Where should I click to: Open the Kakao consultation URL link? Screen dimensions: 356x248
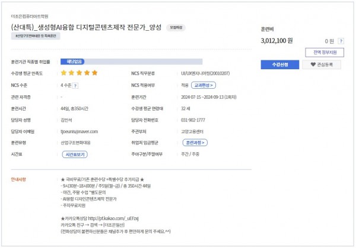pos(113,218)
